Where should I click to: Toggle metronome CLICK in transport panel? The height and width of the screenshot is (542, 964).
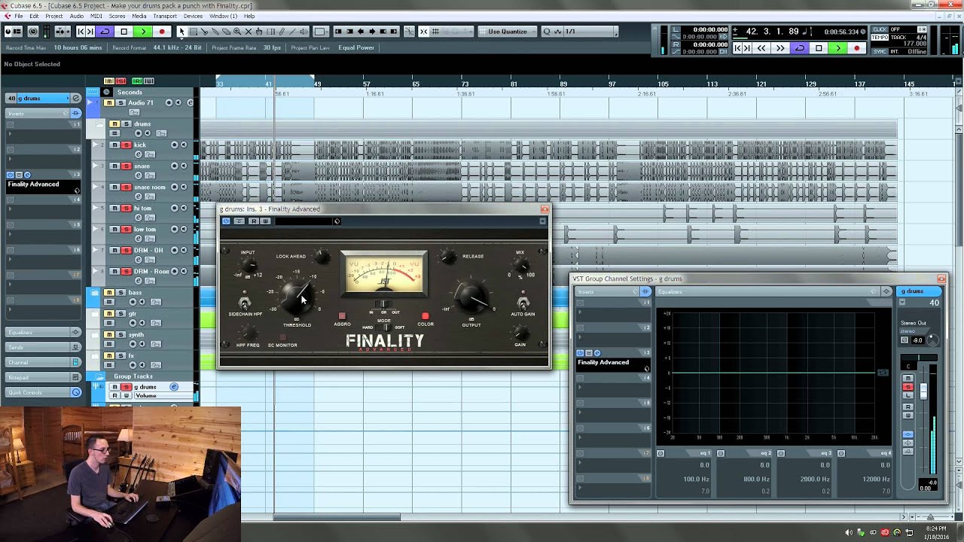point(879,29)
